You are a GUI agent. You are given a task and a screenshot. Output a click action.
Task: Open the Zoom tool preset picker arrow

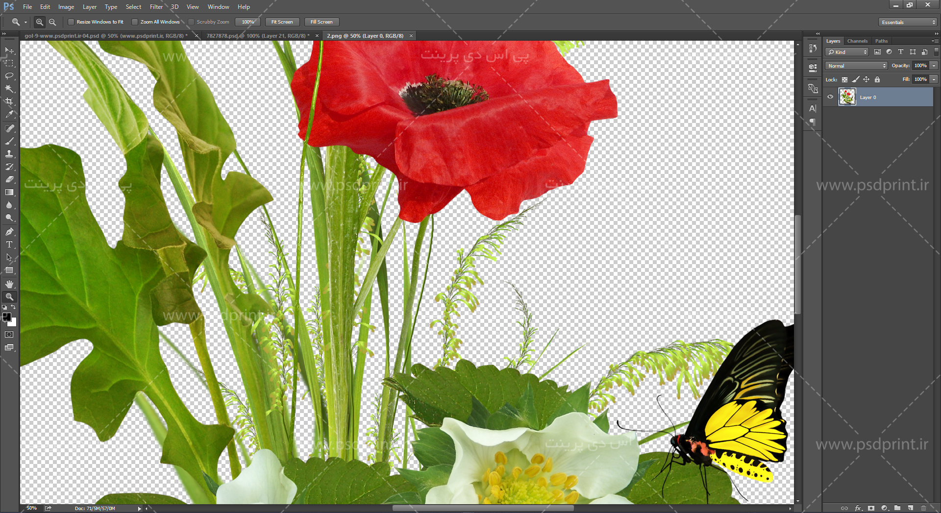(25, 22)
